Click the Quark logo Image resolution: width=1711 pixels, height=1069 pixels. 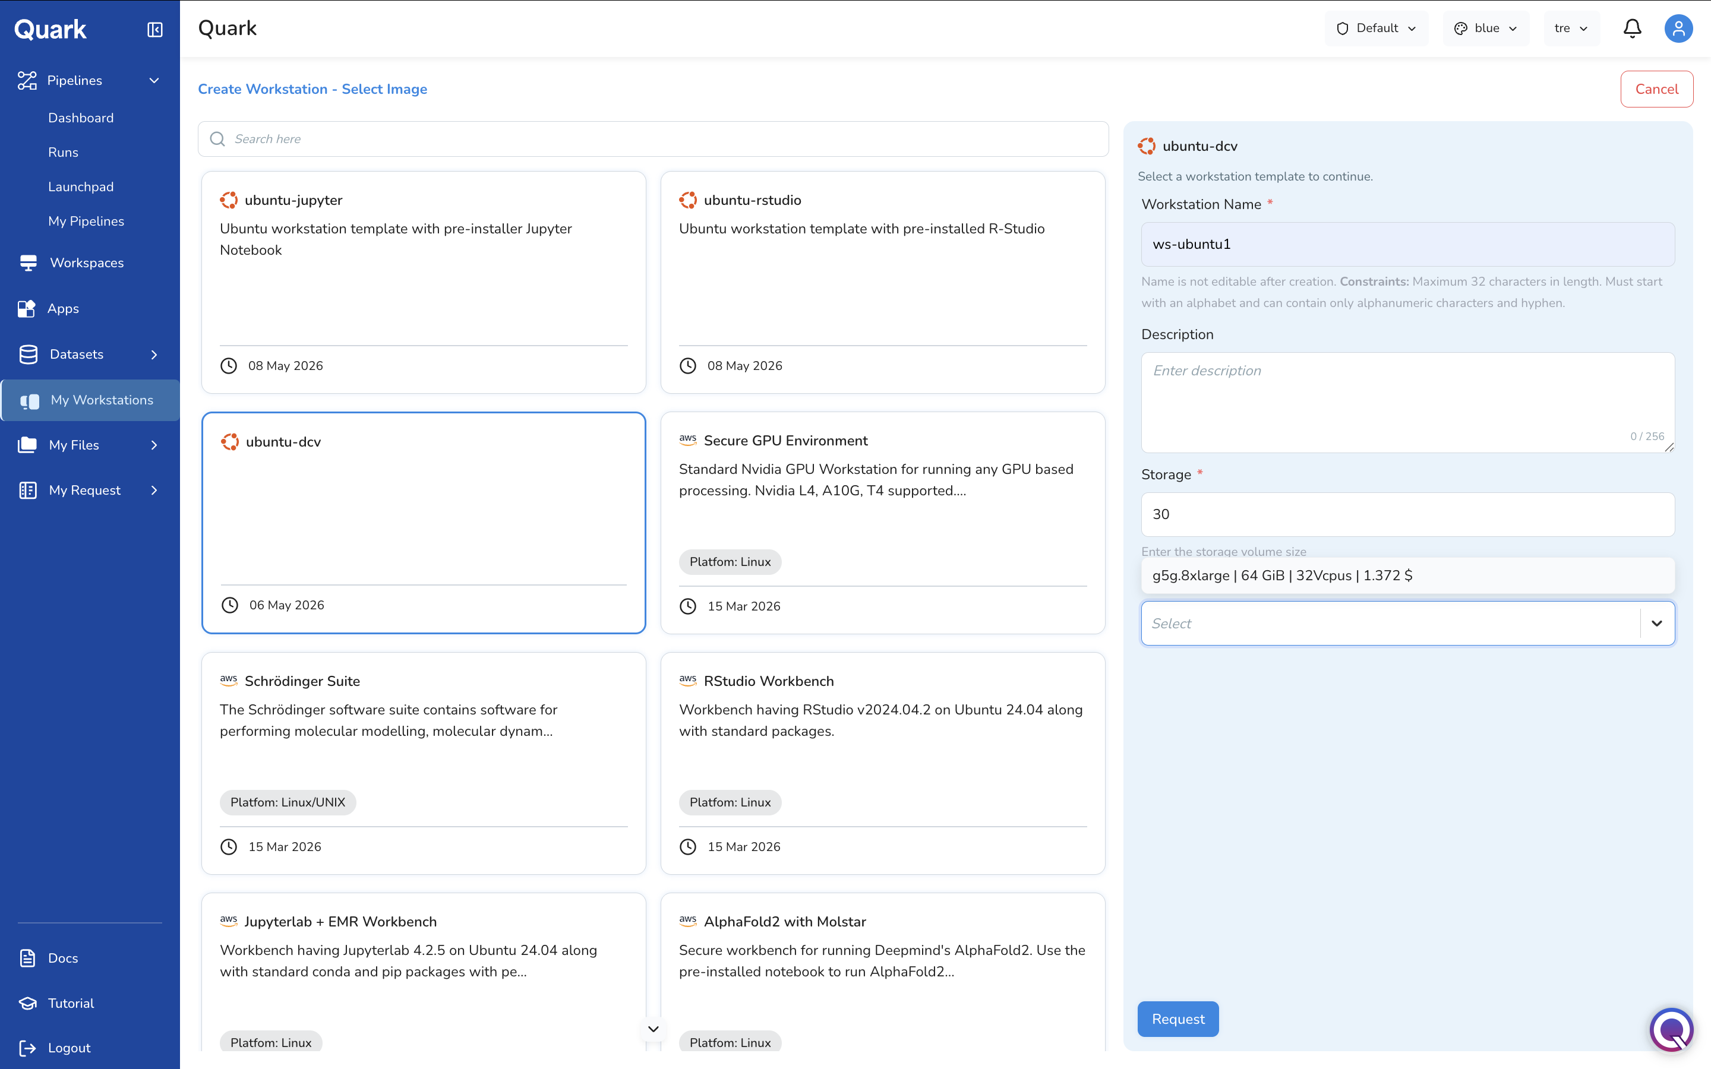pyautogui.click(x=50, y=29)
